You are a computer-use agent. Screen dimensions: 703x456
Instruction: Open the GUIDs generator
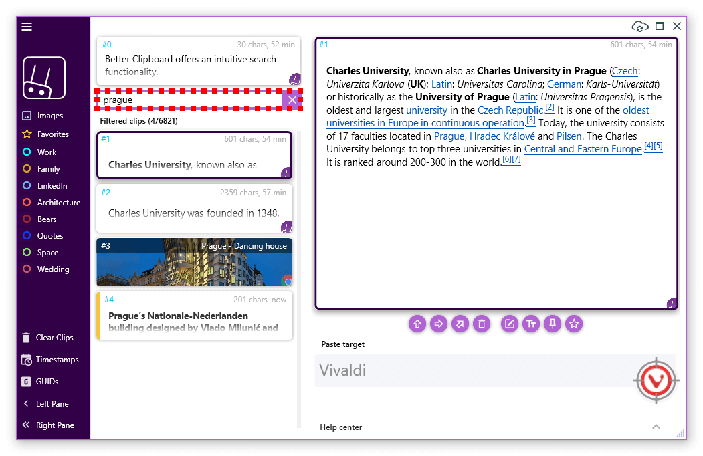click(40, 382)
